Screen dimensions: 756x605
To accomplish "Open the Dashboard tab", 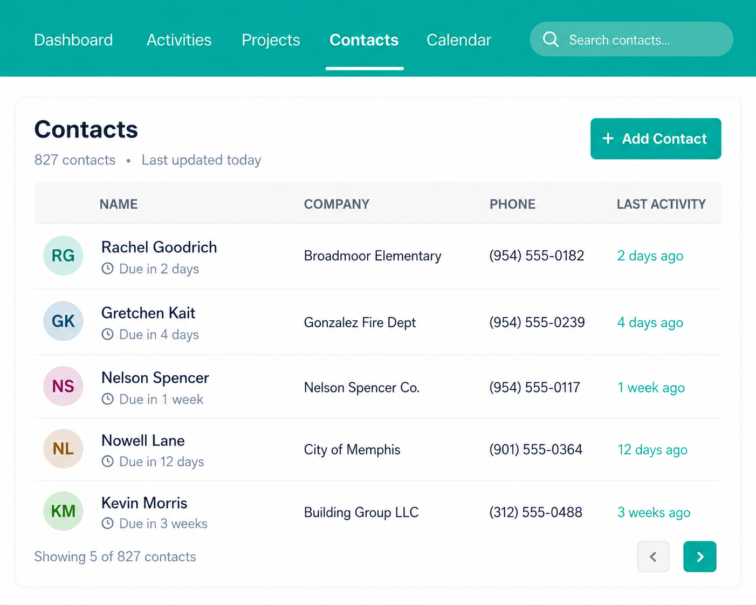I will tap(73, 40).
